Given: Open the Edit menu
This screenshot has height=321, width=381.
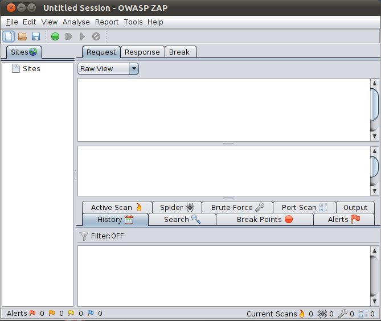Looking at the screenshot, I should click(x=30, y=22).
